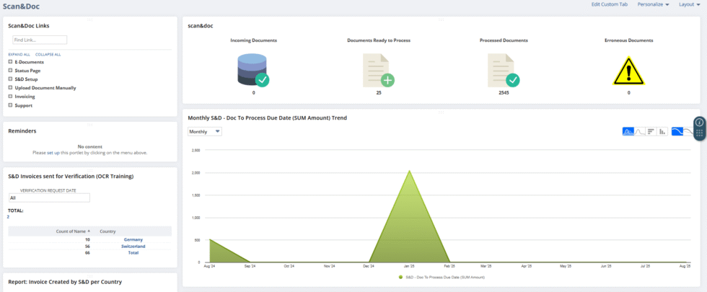
Task: Click the 'set up' link in Reminders
Action: 53,153
